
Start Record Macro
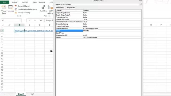(22, 6)
